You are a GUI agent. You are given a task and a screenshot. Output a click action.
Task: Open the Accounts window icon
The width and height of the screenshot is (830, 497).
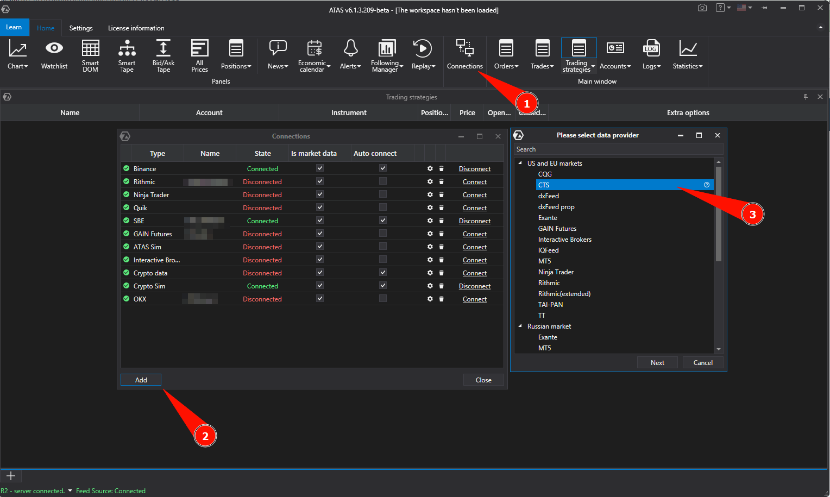[x=615, y=48]
